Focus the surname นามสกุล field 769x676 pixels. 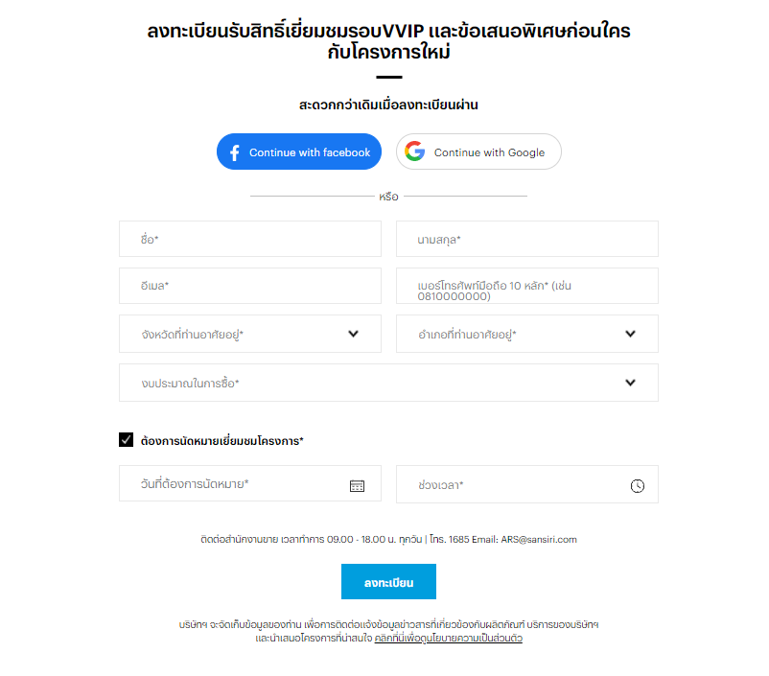click(527, 239)
